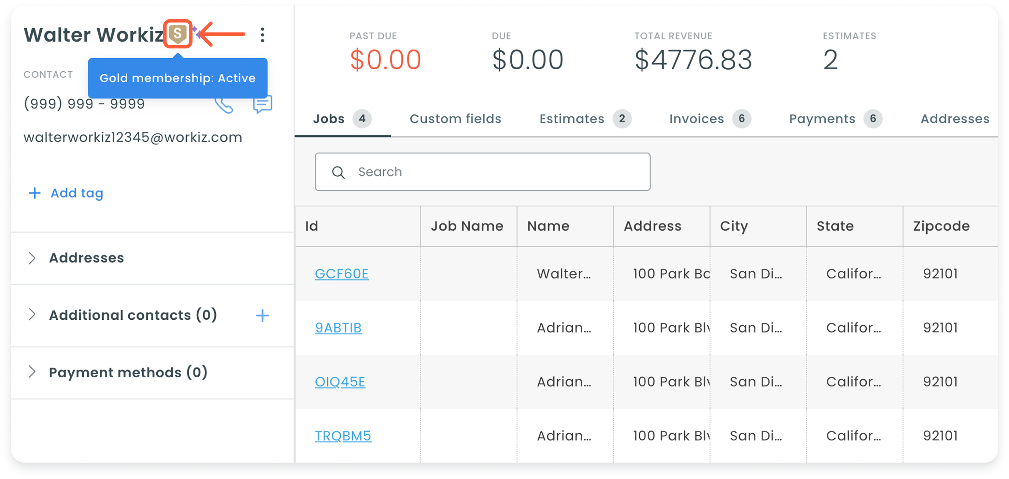Open the Invoices tab
This screenshot has width=1009, height=479.
tap(710, 119)
